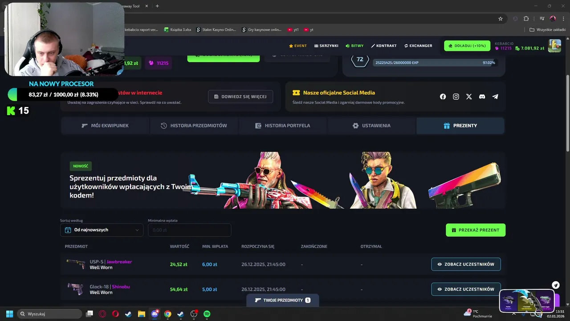570x321 pixels.
Task: Click the 'MIN. WPŁATA' column header
Action: point(215,247)
